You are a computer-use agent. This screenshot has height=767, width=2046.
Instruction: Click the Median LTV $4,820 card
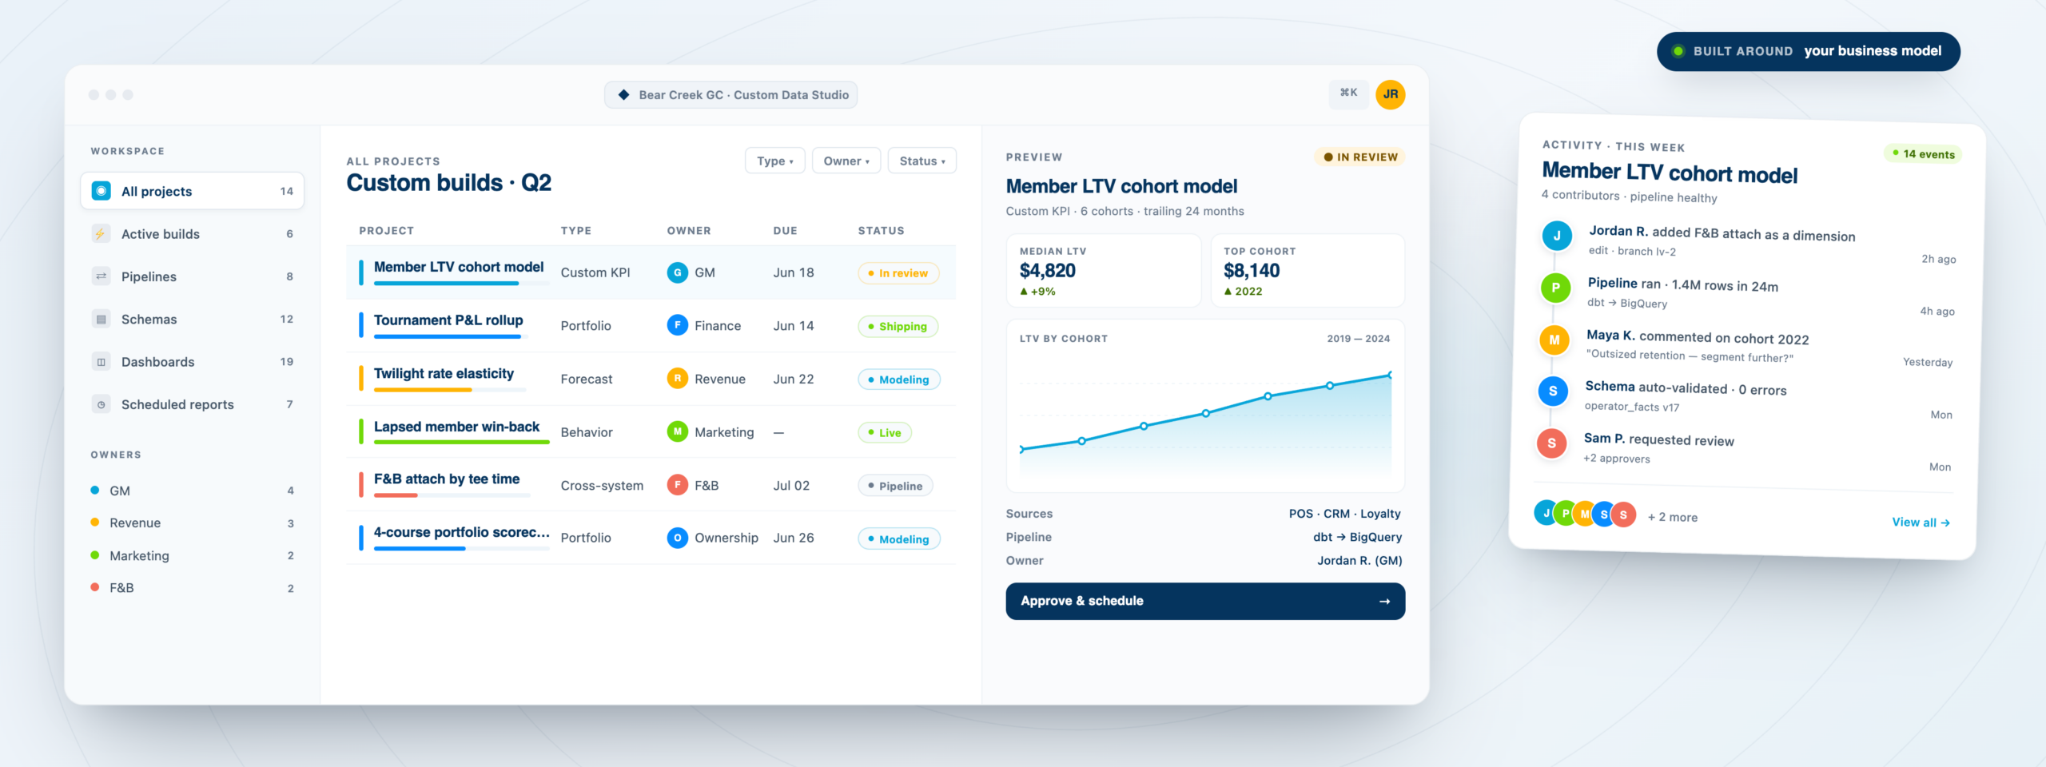coord(1104,270)
